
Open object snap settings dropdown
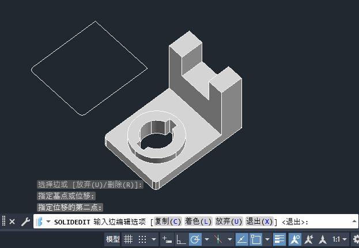click(x=267, y=239)
